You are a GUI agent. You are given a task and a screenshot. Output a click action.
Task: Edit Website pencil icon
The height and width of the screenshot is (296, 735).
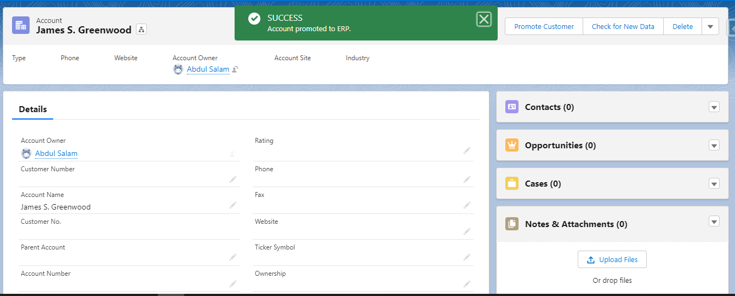point(467,231)
